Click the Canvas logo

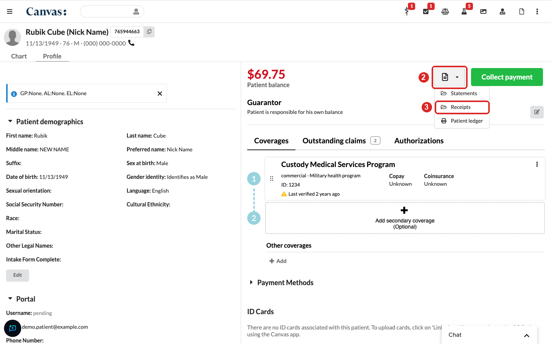tap(46, 11)
